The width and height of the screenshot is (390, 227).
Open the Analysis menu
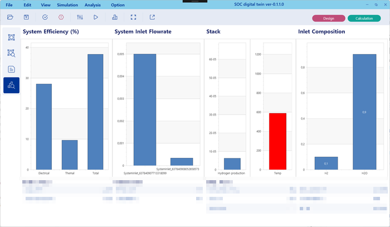tap(92, 5)
